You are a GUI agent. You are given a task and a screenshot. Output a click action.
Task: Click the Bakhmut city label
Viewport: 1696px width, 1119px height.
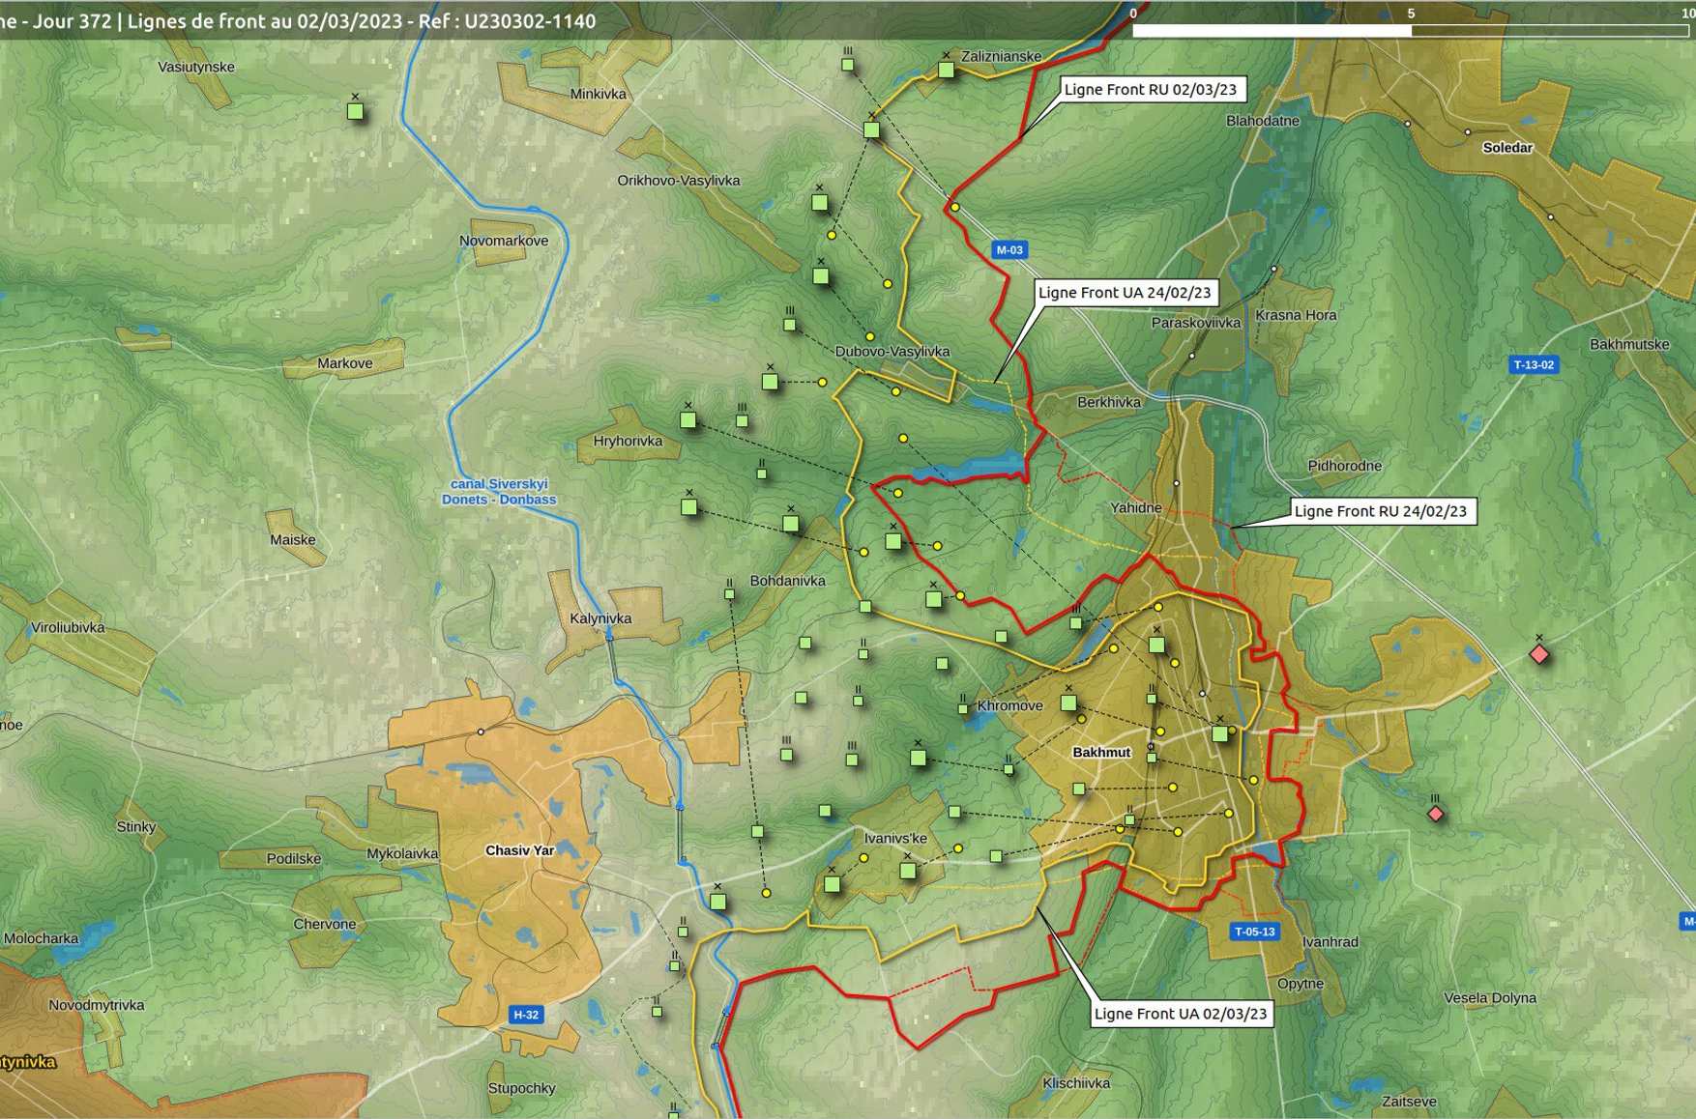tap(1101, 752)
